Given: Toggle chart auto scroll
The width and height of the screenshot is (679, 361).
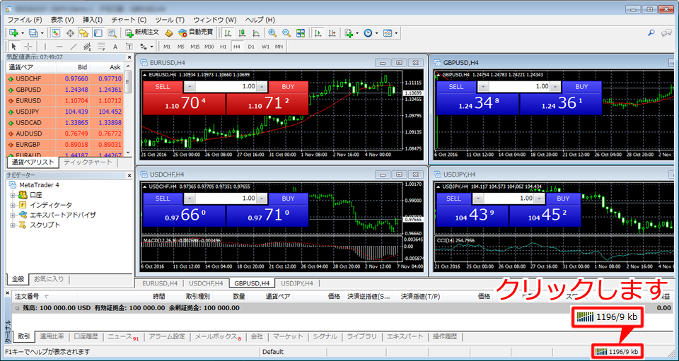Looking at the screenshot, I should click(x=318, y=32).
